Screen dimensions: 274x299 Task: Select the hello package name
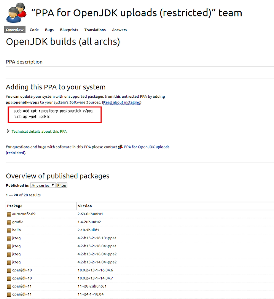[x=17, y=230]
